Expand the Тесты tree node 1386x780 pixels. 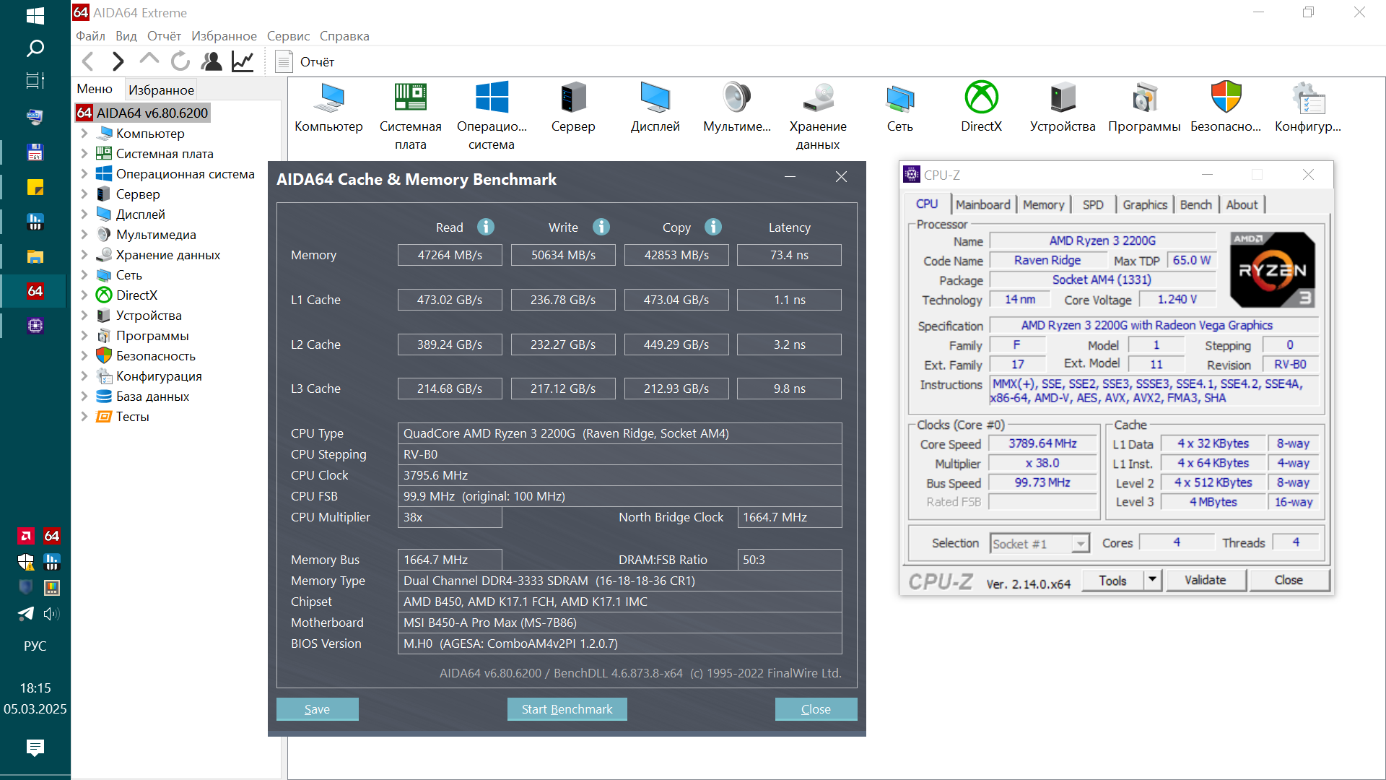[x=84, y=417]
